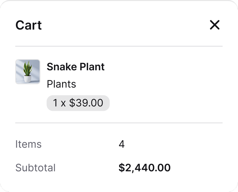238x192 pixels.
Task: Click the x multiplier in the price pill
Action: point(63,103)
